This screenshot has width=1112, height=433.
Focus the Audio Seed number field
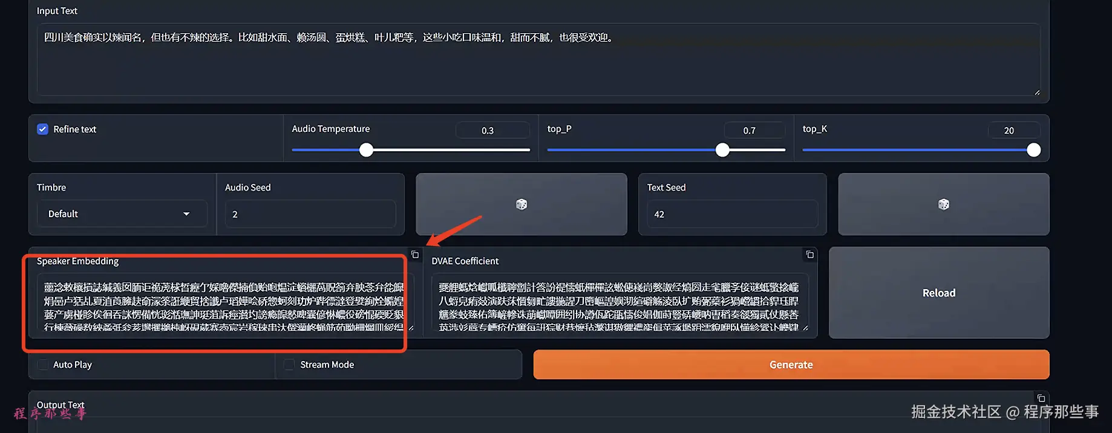(x=310, y=214)
